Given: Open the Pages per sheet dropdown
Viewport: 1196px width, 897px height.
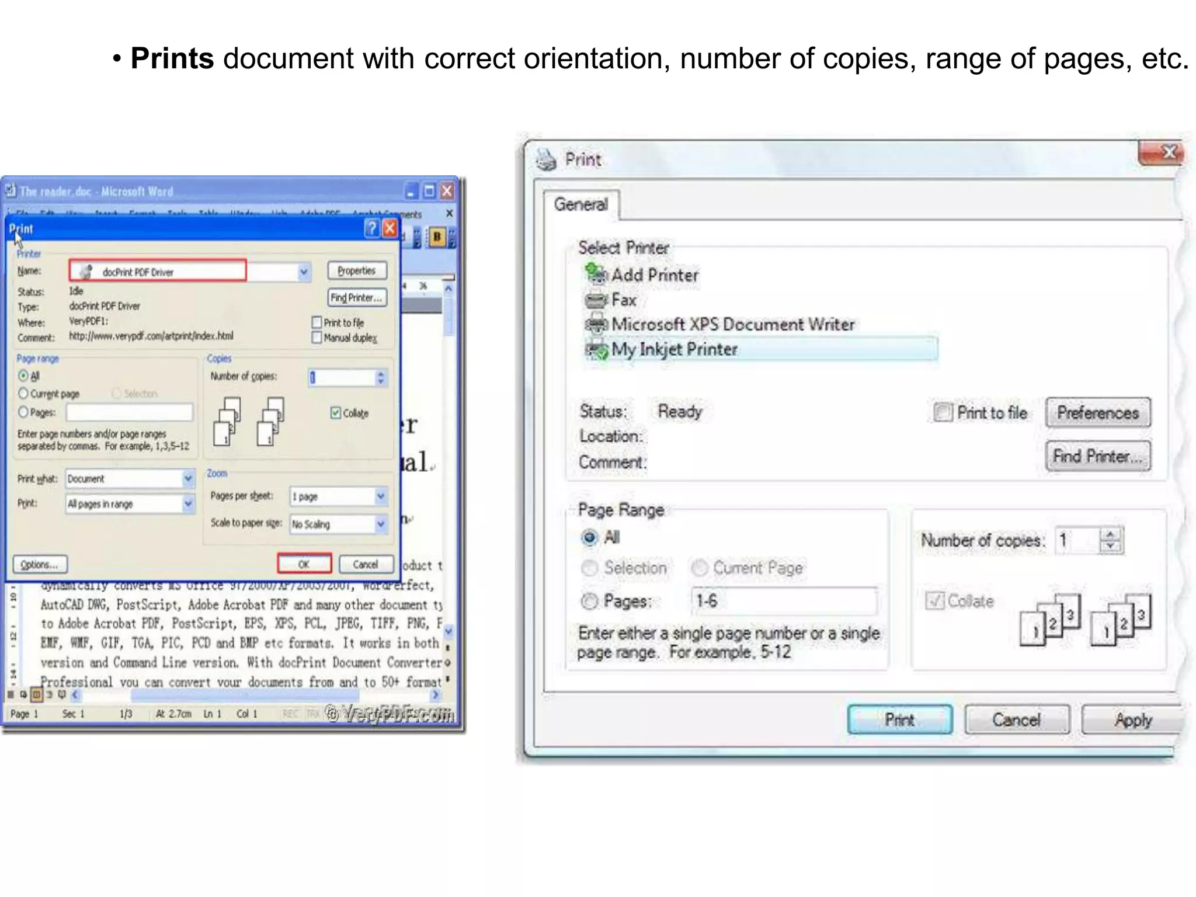Looking at the screenshot, I should coord(381,496).
